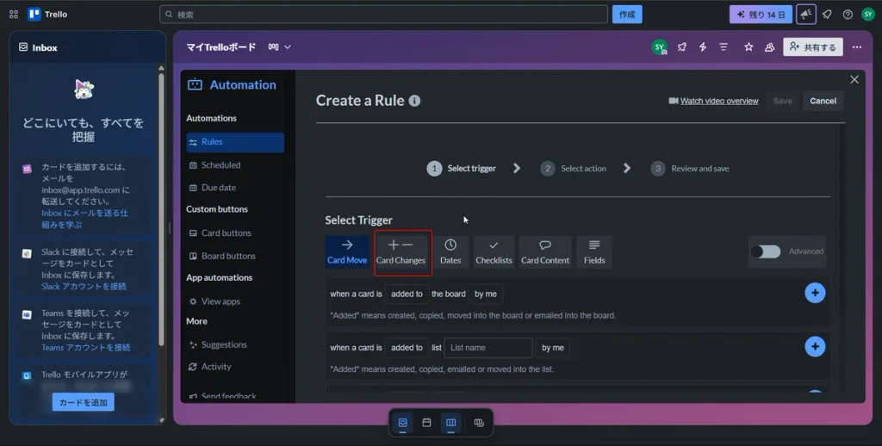Click the board automation lightning icon

tap(703, 47)
